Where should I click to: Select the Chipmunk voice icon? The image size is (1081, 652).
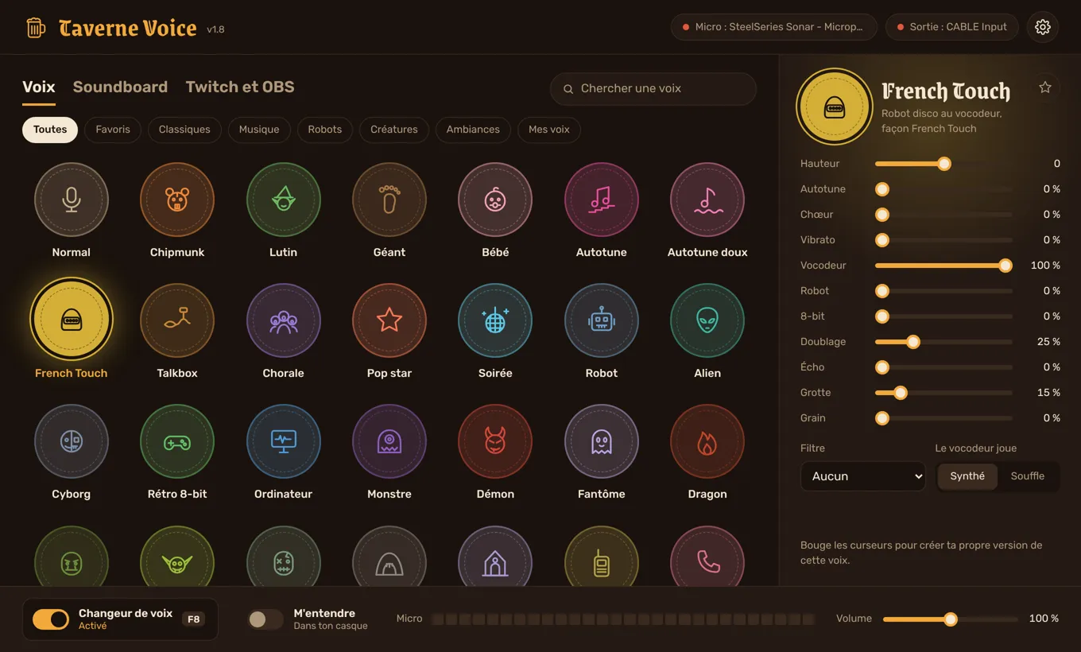pos(177,200)
